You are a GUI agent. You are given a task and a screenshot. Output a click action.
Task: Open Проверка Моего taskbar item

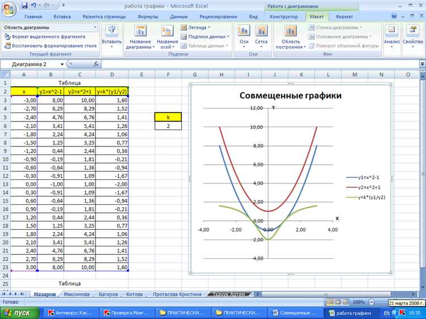[x=127, y=313]
